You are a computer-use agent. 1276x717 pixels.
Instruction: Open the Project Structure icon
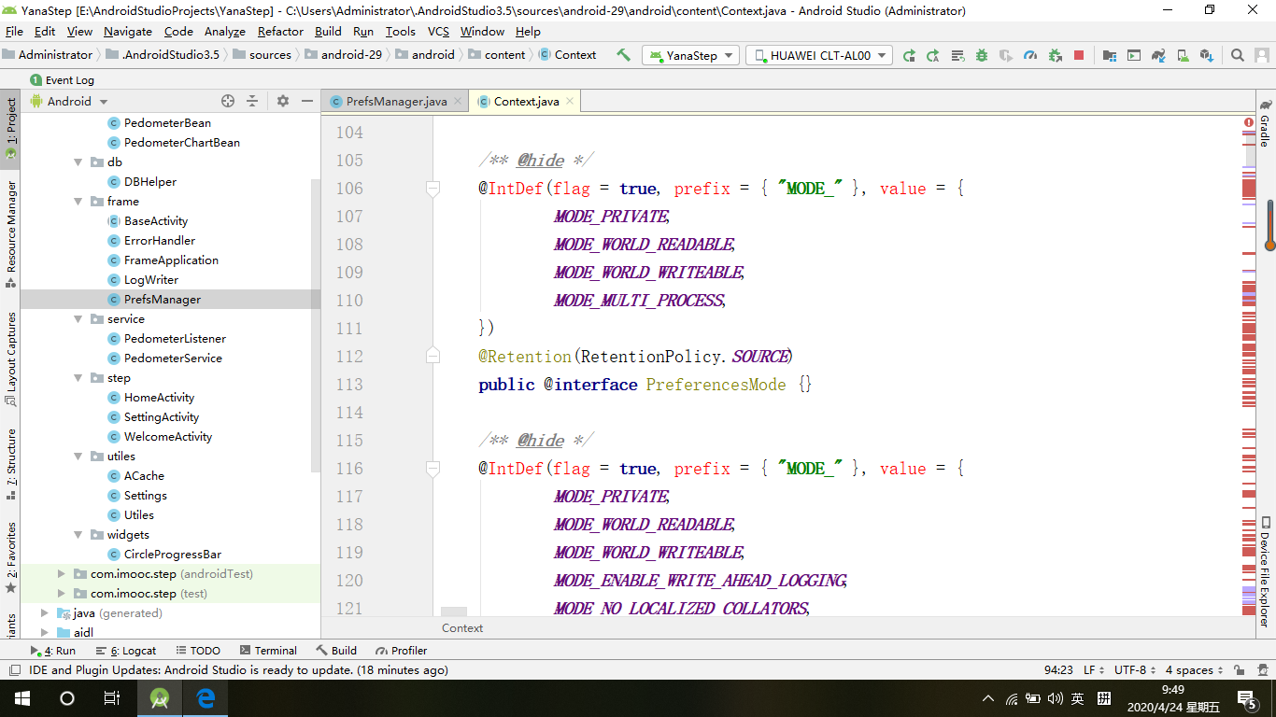tap(1109, 55)
